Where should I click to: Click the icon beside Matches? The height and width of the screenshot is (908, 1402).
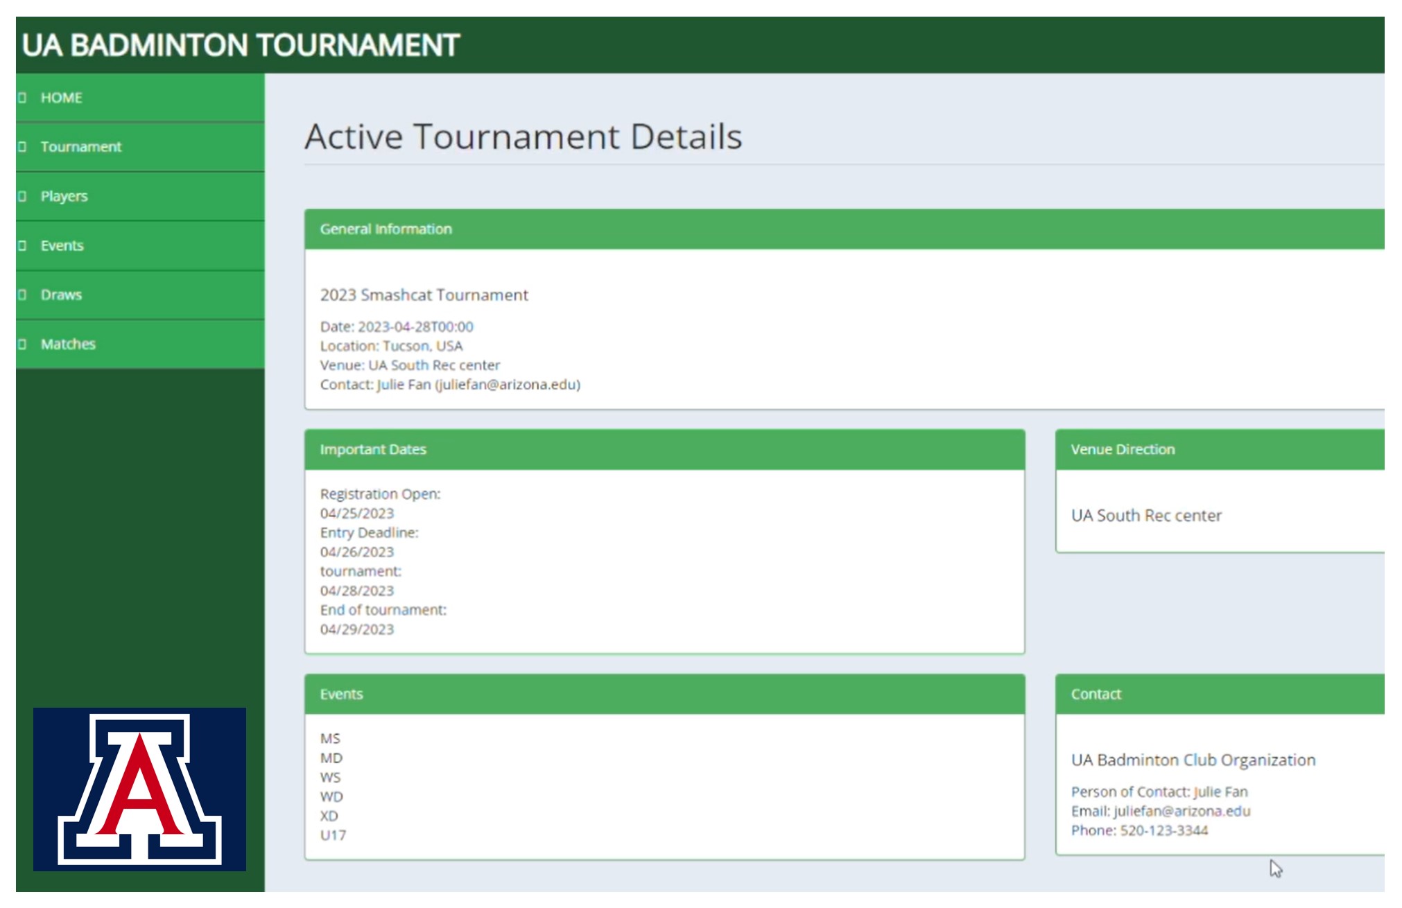(x=23, y=344)
